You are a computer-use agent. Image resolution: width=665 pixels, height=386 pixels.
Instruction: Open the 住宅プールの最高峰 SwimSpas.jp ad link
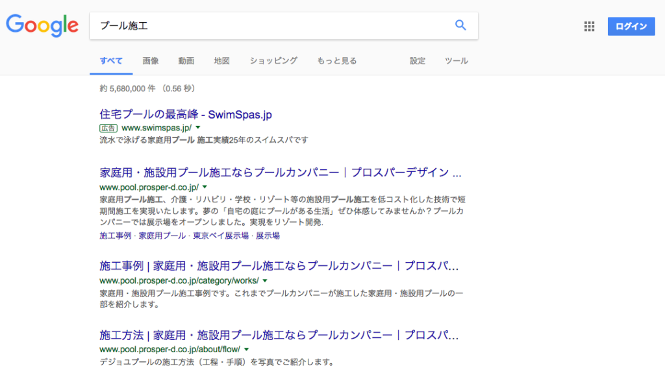point(186,114)
